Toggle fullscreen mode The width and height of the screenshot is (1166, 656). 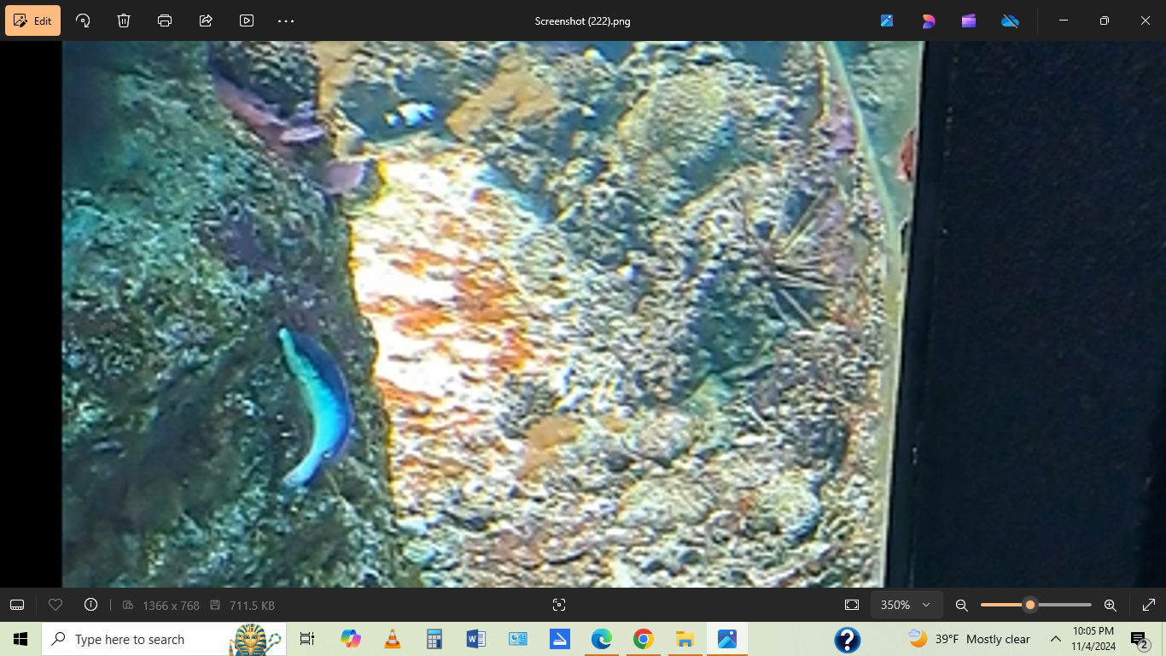[x=1149, y=605]
